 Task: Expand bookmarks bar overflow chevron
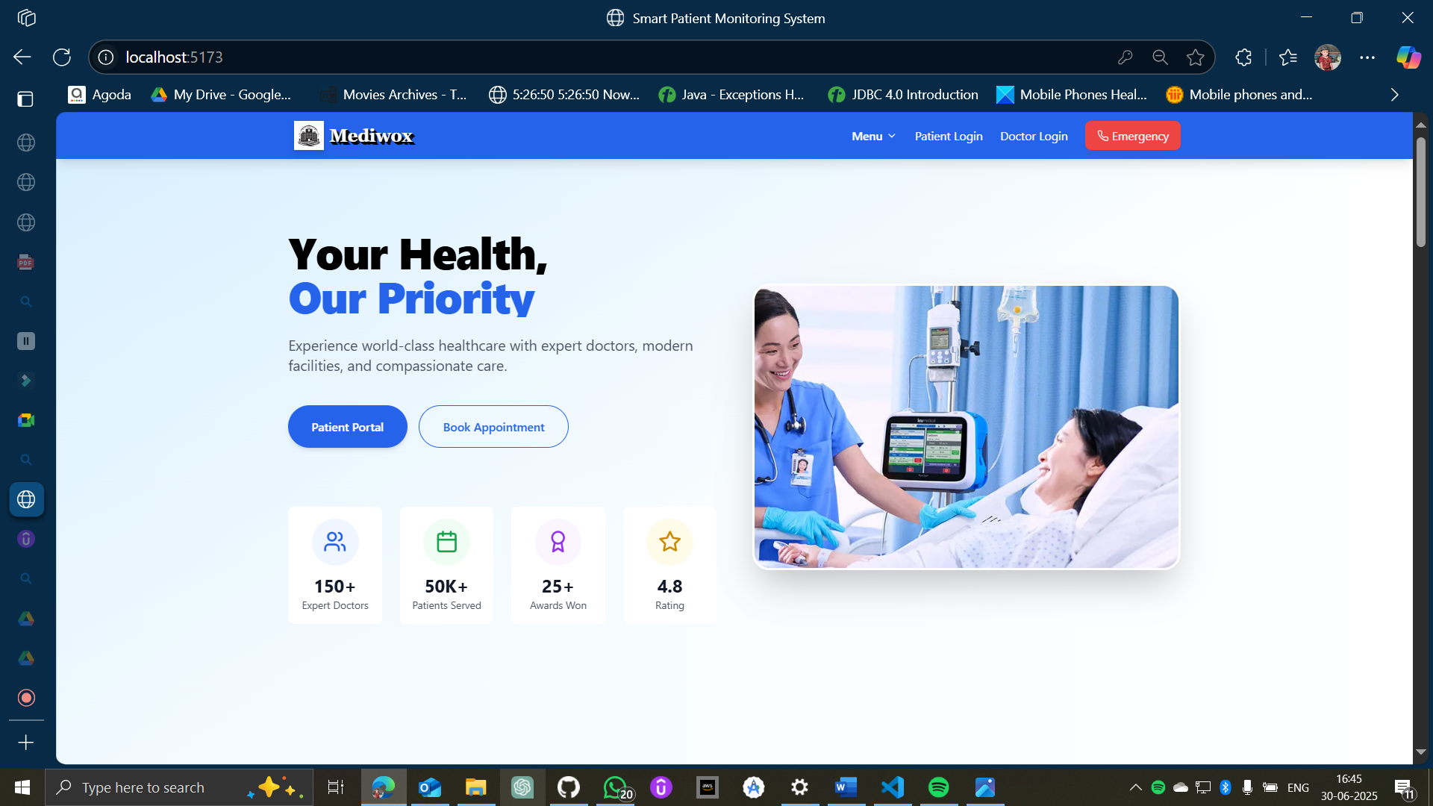coord(1394,95)
